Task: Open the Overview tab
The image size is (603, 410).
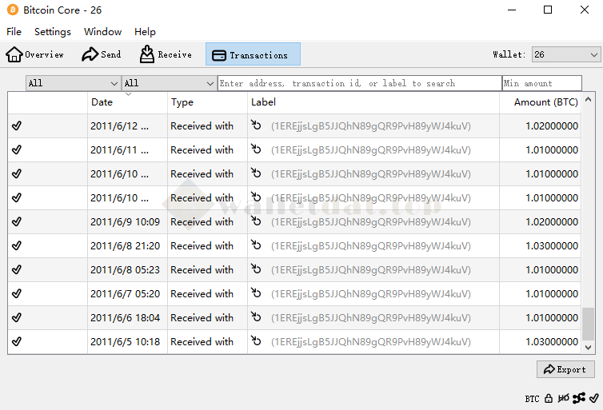Action: [35, 54]
